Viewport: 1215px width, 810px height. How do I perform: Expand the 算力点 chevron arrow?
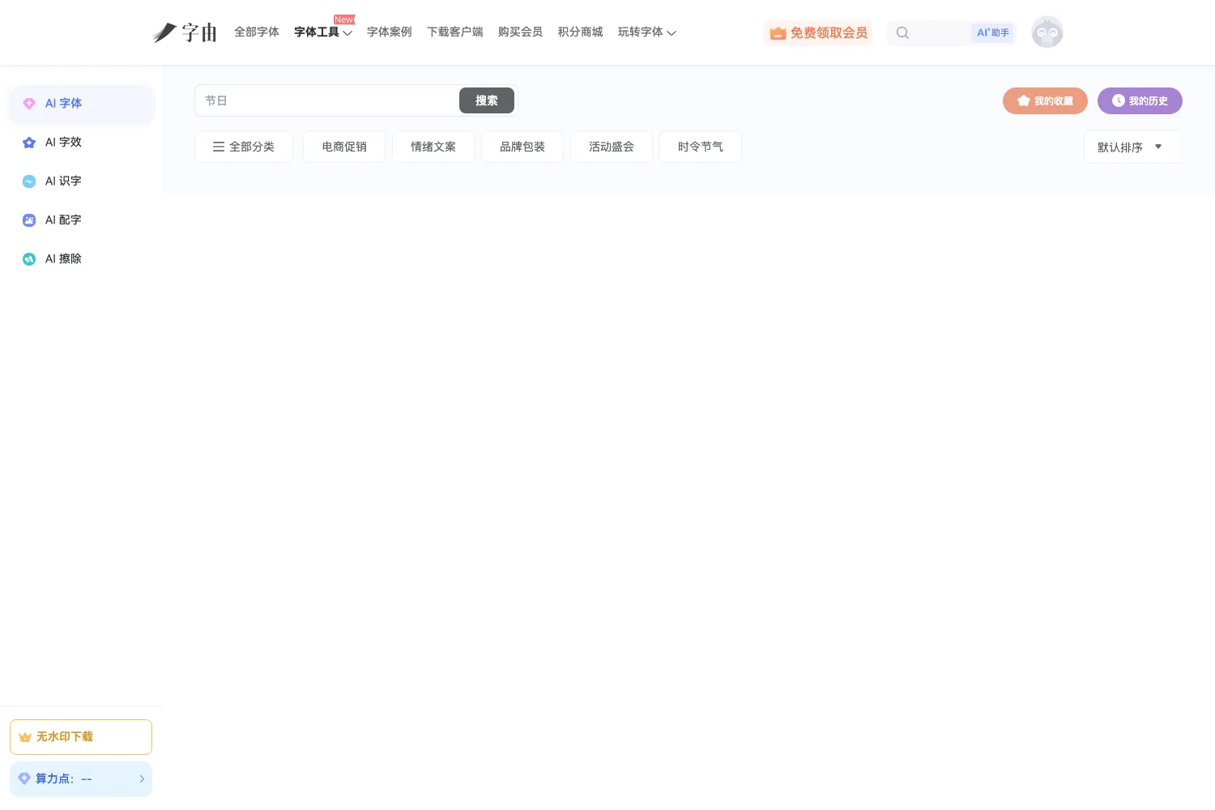coord(142,779)
